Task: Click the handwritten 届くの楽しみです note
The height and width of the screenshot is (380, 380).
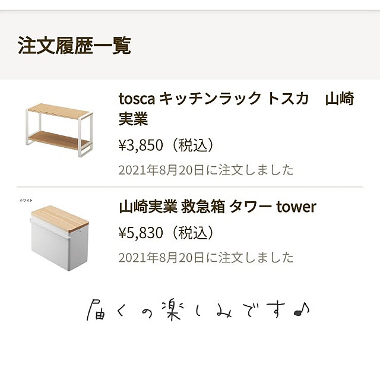Action: 198,311
